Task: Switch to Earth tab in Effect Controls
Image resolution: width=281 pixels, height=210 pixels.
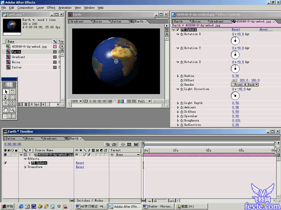Action: [x=178, y=21]
